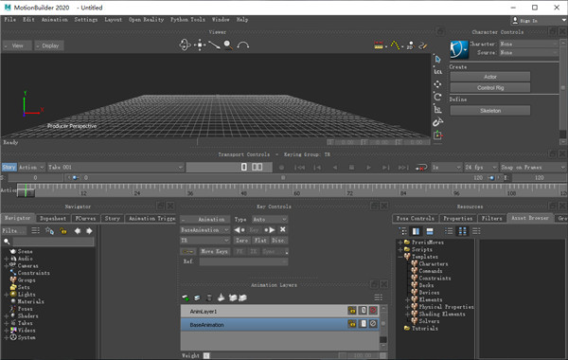The height and width of the screenshot is (360, 568).
Task: Open the 24 fps frame rate dropdown
Action: 480,167
